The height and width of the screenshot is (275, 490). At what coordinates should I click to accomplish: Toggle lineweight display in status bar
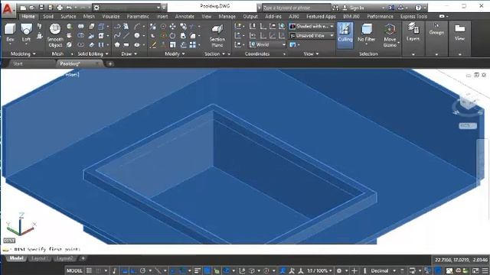coord(198,270)
